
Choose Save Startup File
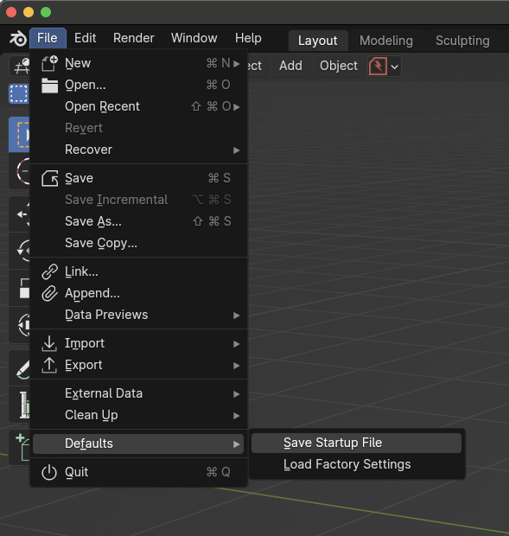(x=356, y=443)
